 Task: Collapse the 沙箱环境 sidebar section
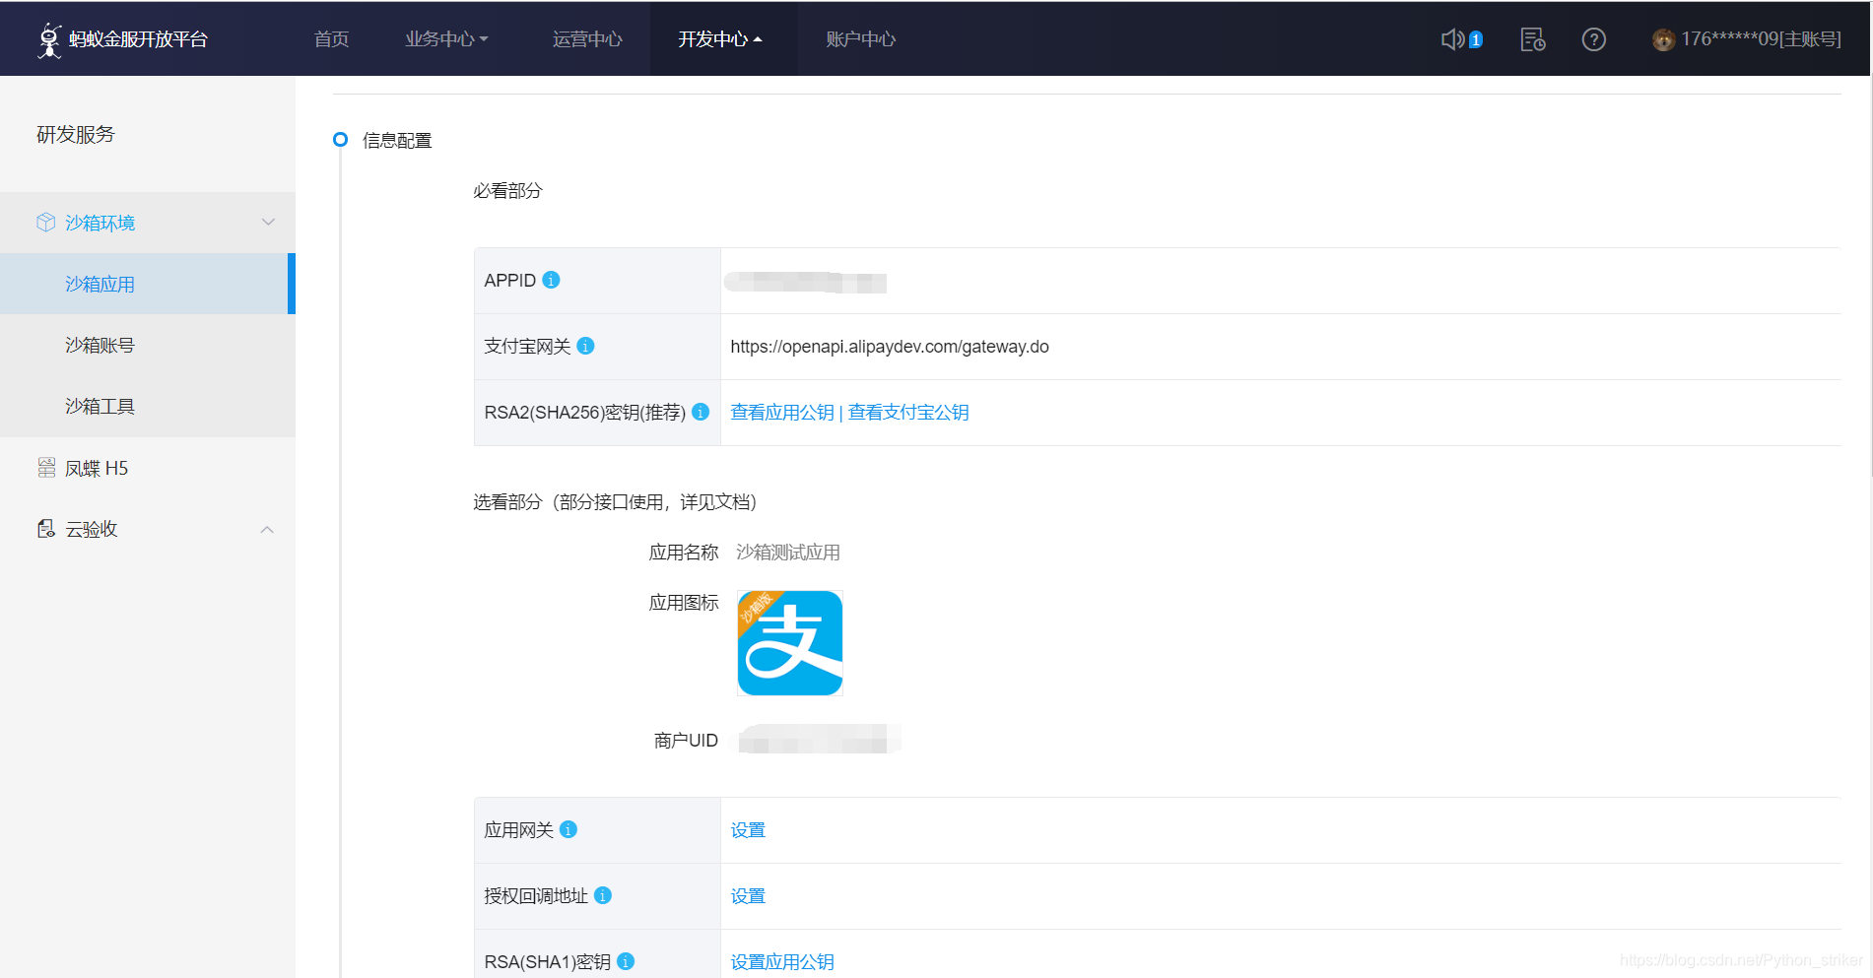tap(268, 222)
